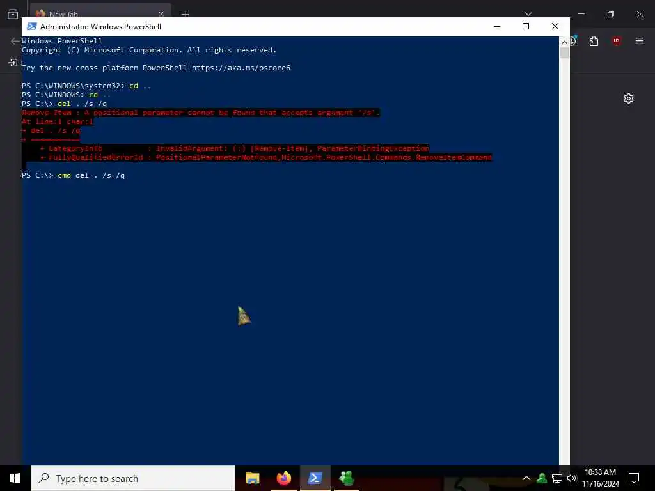This screenshot has width=655, height=491.
Task: Open the notification center icon
Action: click(634, 478)
